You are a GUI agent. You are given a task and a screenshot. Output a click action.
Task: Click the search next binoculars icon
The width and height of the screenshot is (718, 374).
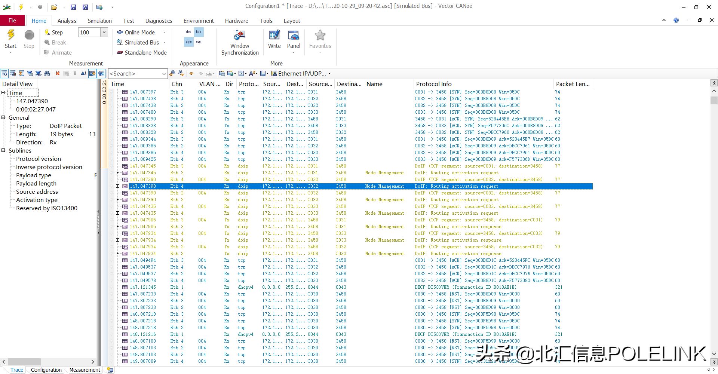pos(181,73)
